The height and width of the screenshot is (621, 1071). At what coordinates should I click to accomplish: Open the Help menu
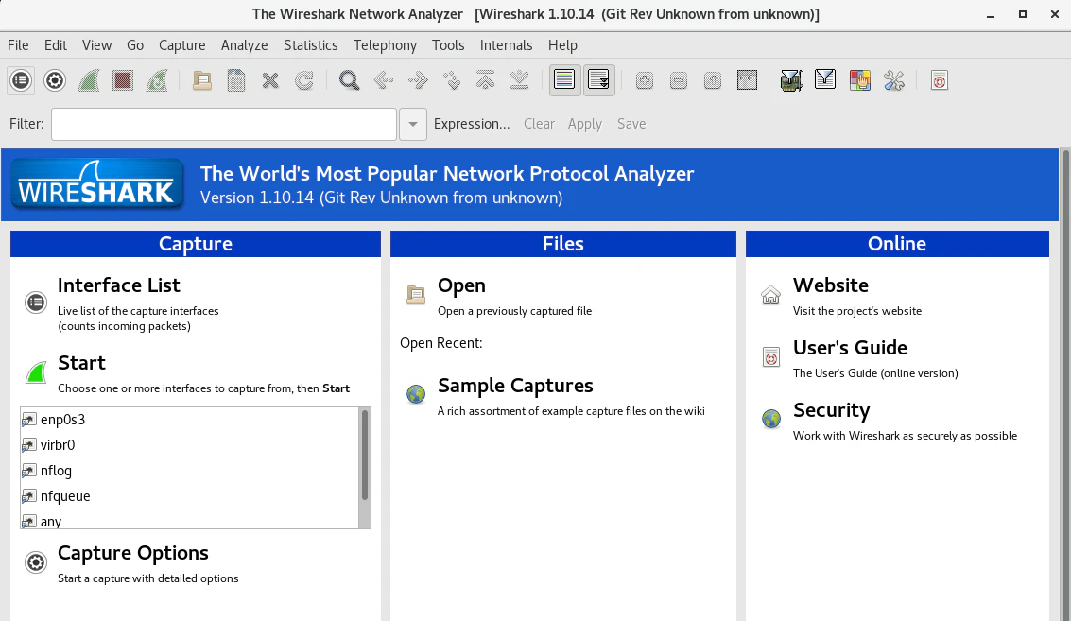pyautogui.click(x=562, y=45)
